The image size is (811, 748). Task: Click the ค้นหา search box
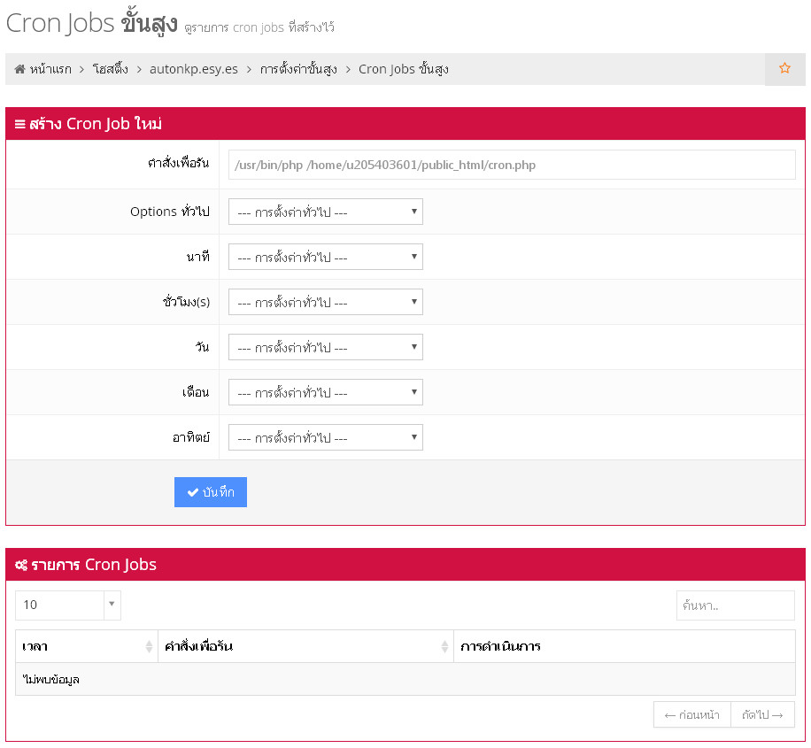point(735,605)
